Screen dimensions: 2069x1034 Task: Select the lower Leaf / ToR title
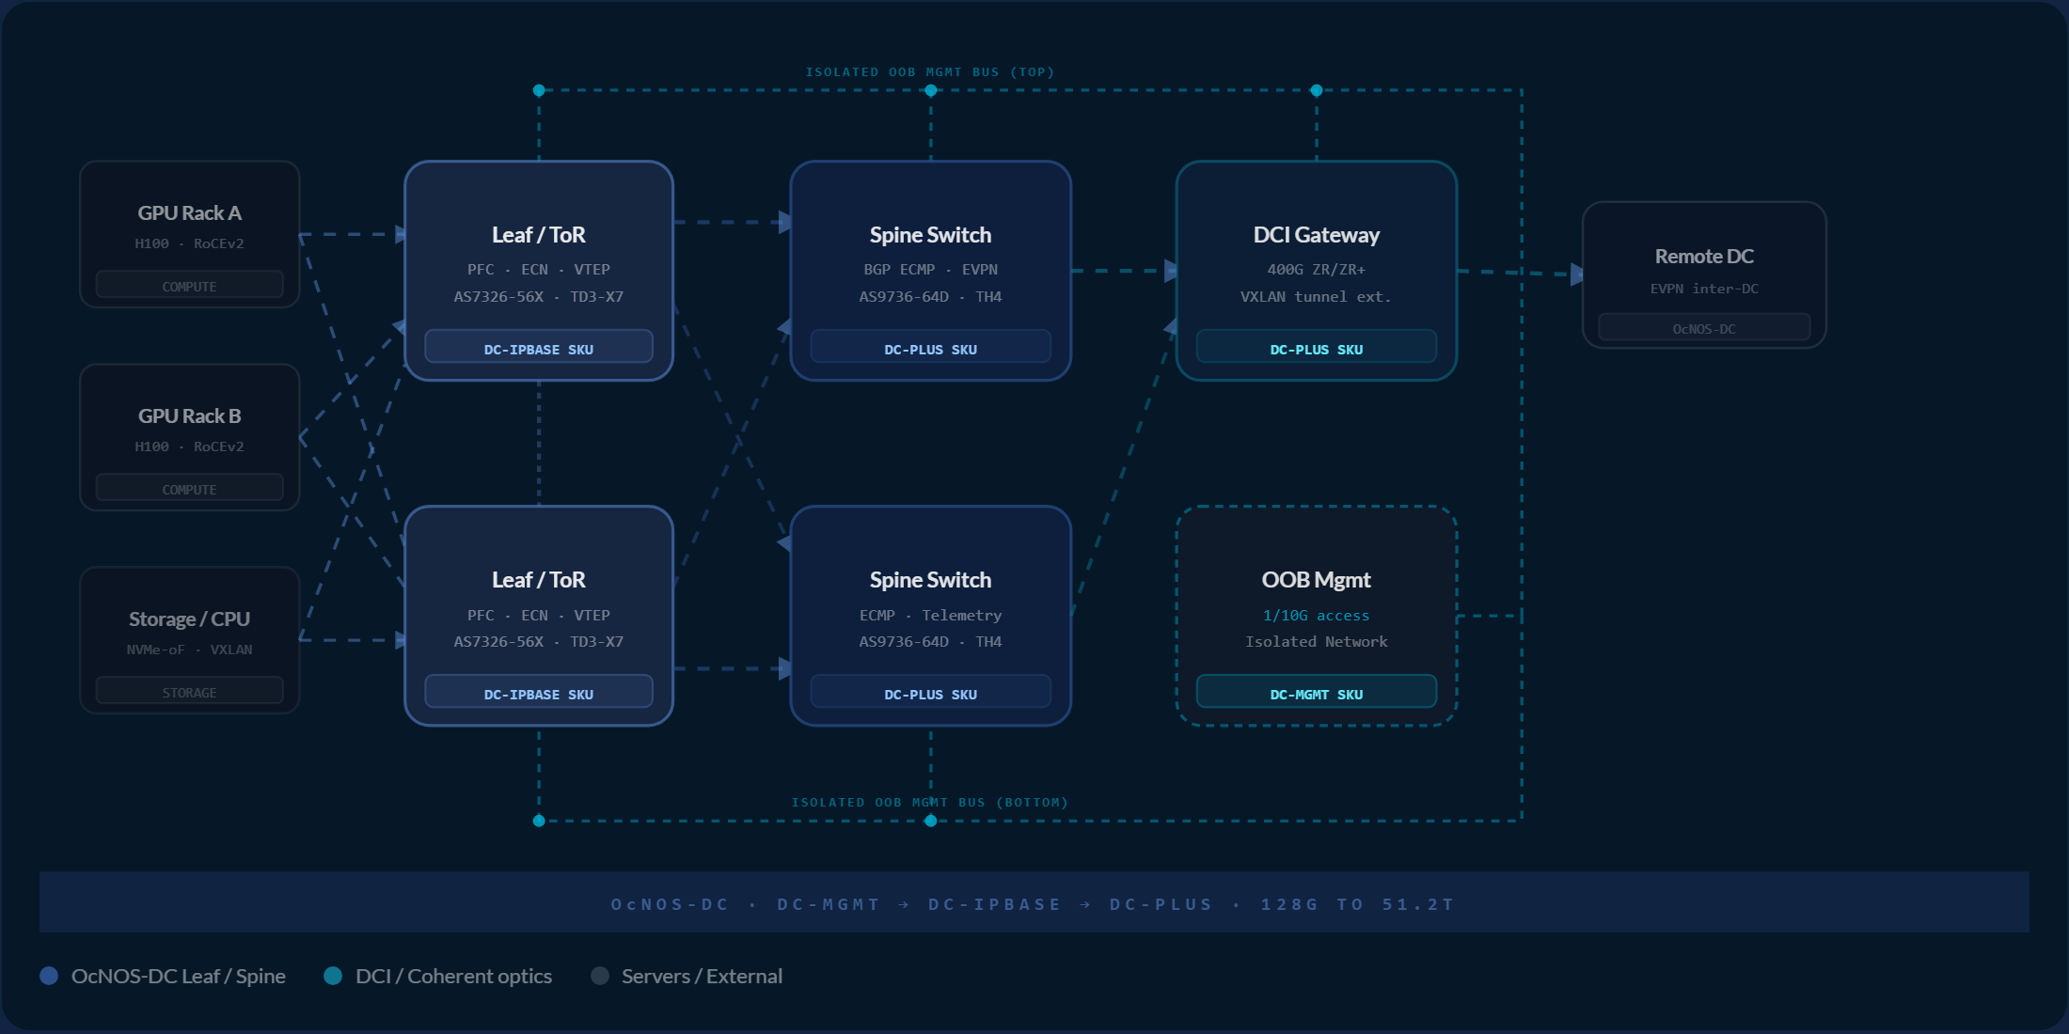[539, 580]
